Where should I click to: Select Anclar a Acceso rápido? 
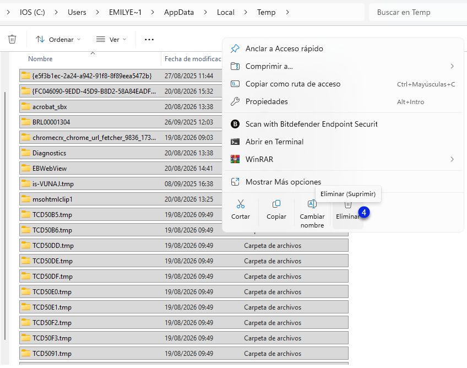[343, 48]
